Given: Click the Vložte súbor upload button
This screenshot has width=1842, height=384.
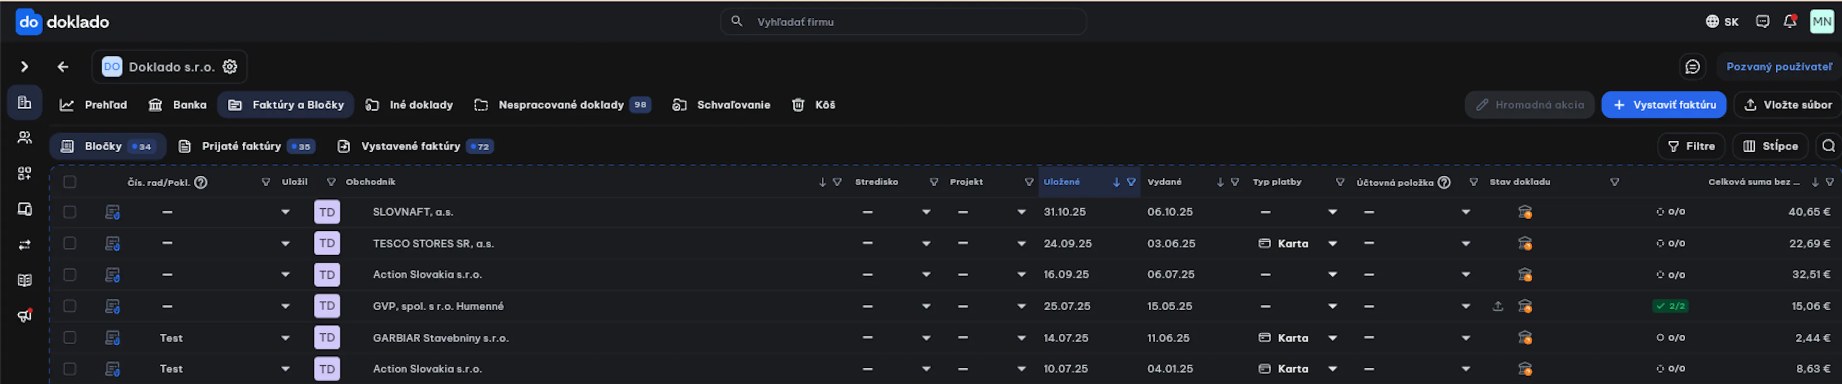Looking at the screenshot, I should pyautogui.click(x=1787, y=105).
